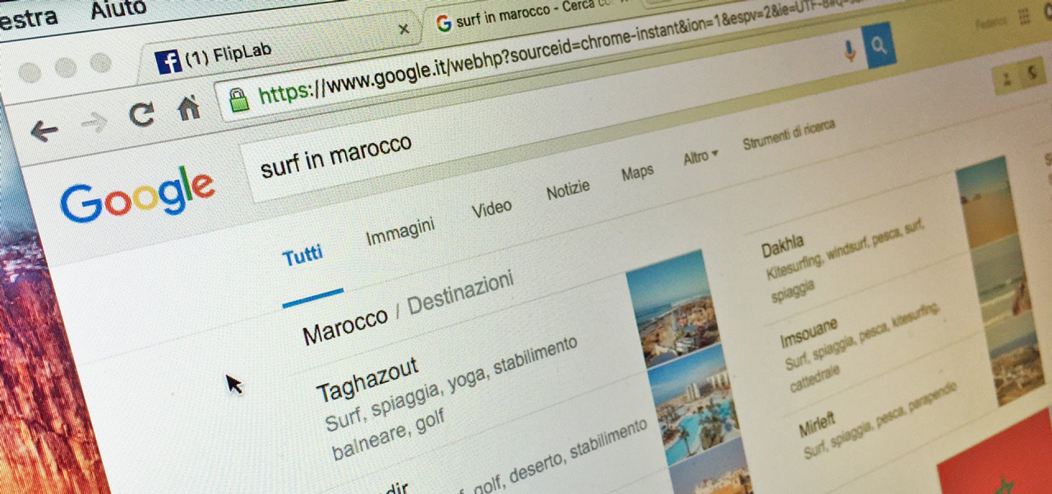This screenshot has width=1052, height=494.
Task: Click the Google logo
Action: click(x=137, y=195)
